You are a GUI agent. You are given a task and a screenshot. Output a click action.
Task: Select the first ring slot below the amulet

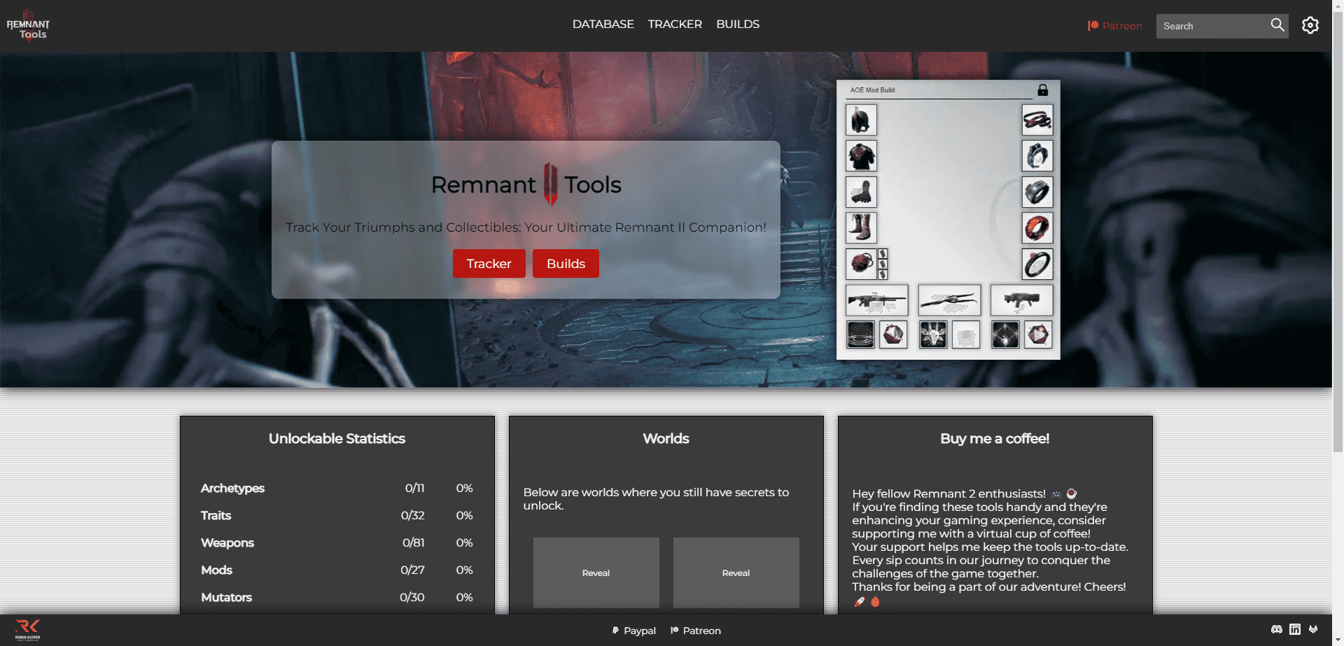(x=1037, y=156)
